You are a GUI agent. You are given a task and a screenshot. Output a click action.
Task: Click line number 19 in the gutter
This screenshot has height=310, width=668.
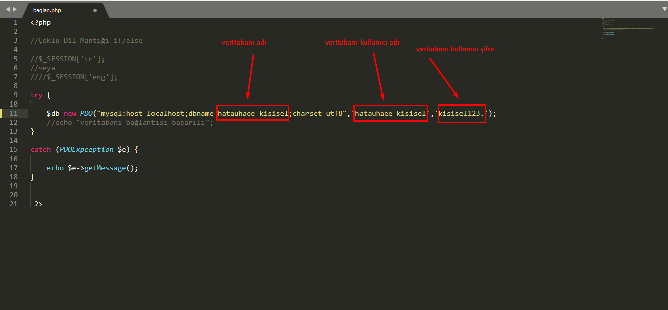click(x=14, y=186)
